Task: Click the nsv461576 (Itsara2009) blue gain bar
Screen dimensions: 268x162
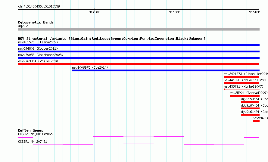Action: tap(139, 45)
